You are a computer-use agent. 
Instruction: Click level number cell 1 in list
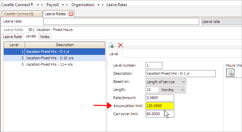pos(14,52)
